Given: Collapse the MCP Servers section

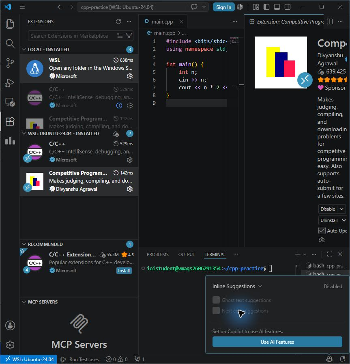Looking at the screenshot, I should tap(24, 302).
